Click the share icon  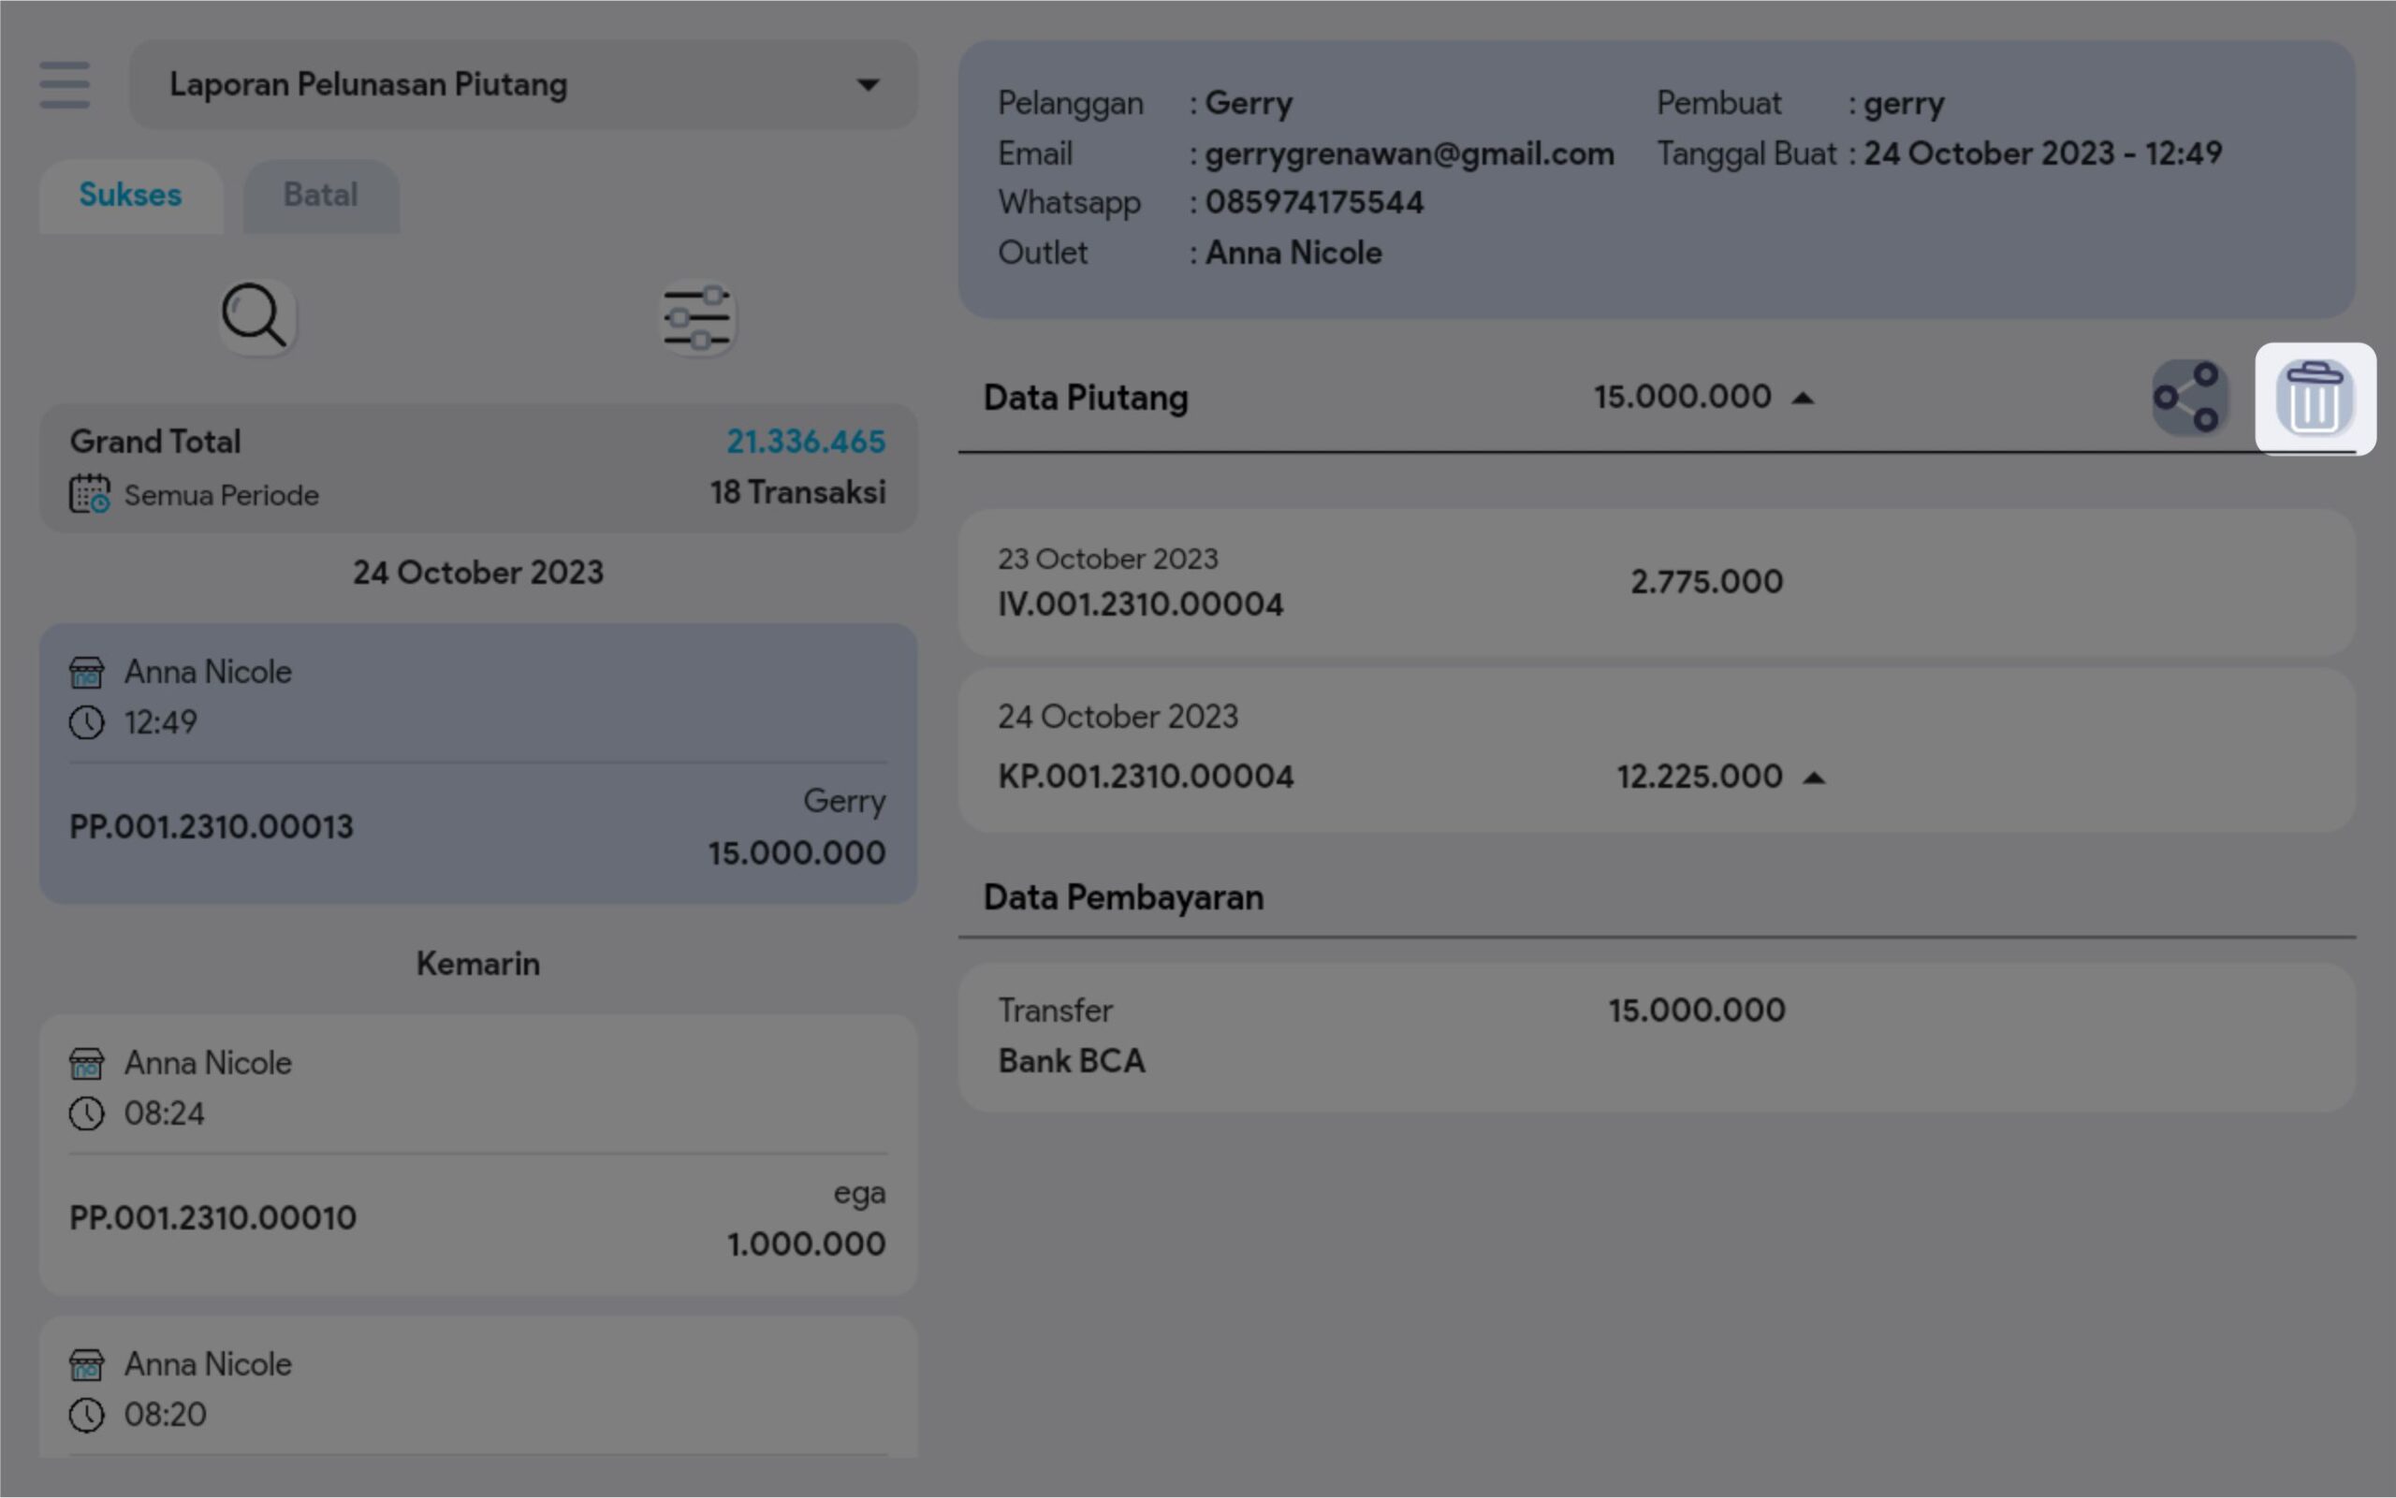pos(2189,398)
